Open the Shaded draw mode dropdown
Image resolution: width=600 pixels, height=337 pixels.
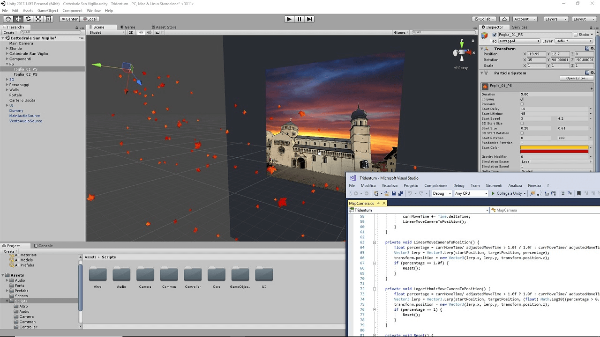pos(107,32)
